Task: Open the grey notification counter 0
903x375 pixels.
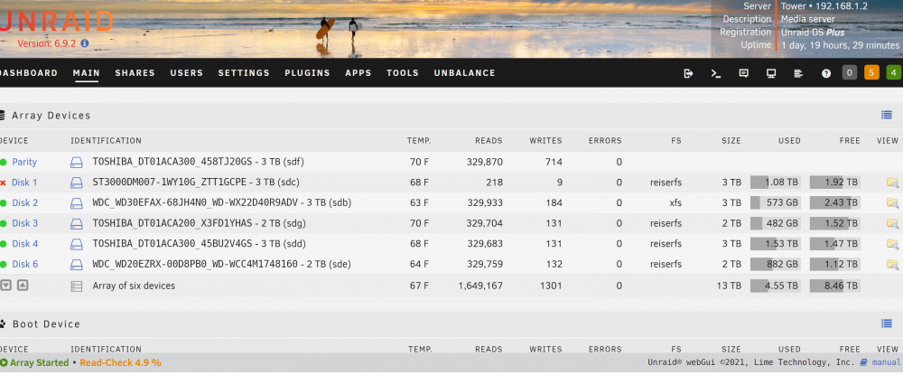Action: click(x=850, y=72)
